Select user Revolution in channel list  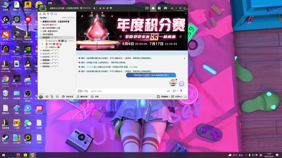point(53,41)
